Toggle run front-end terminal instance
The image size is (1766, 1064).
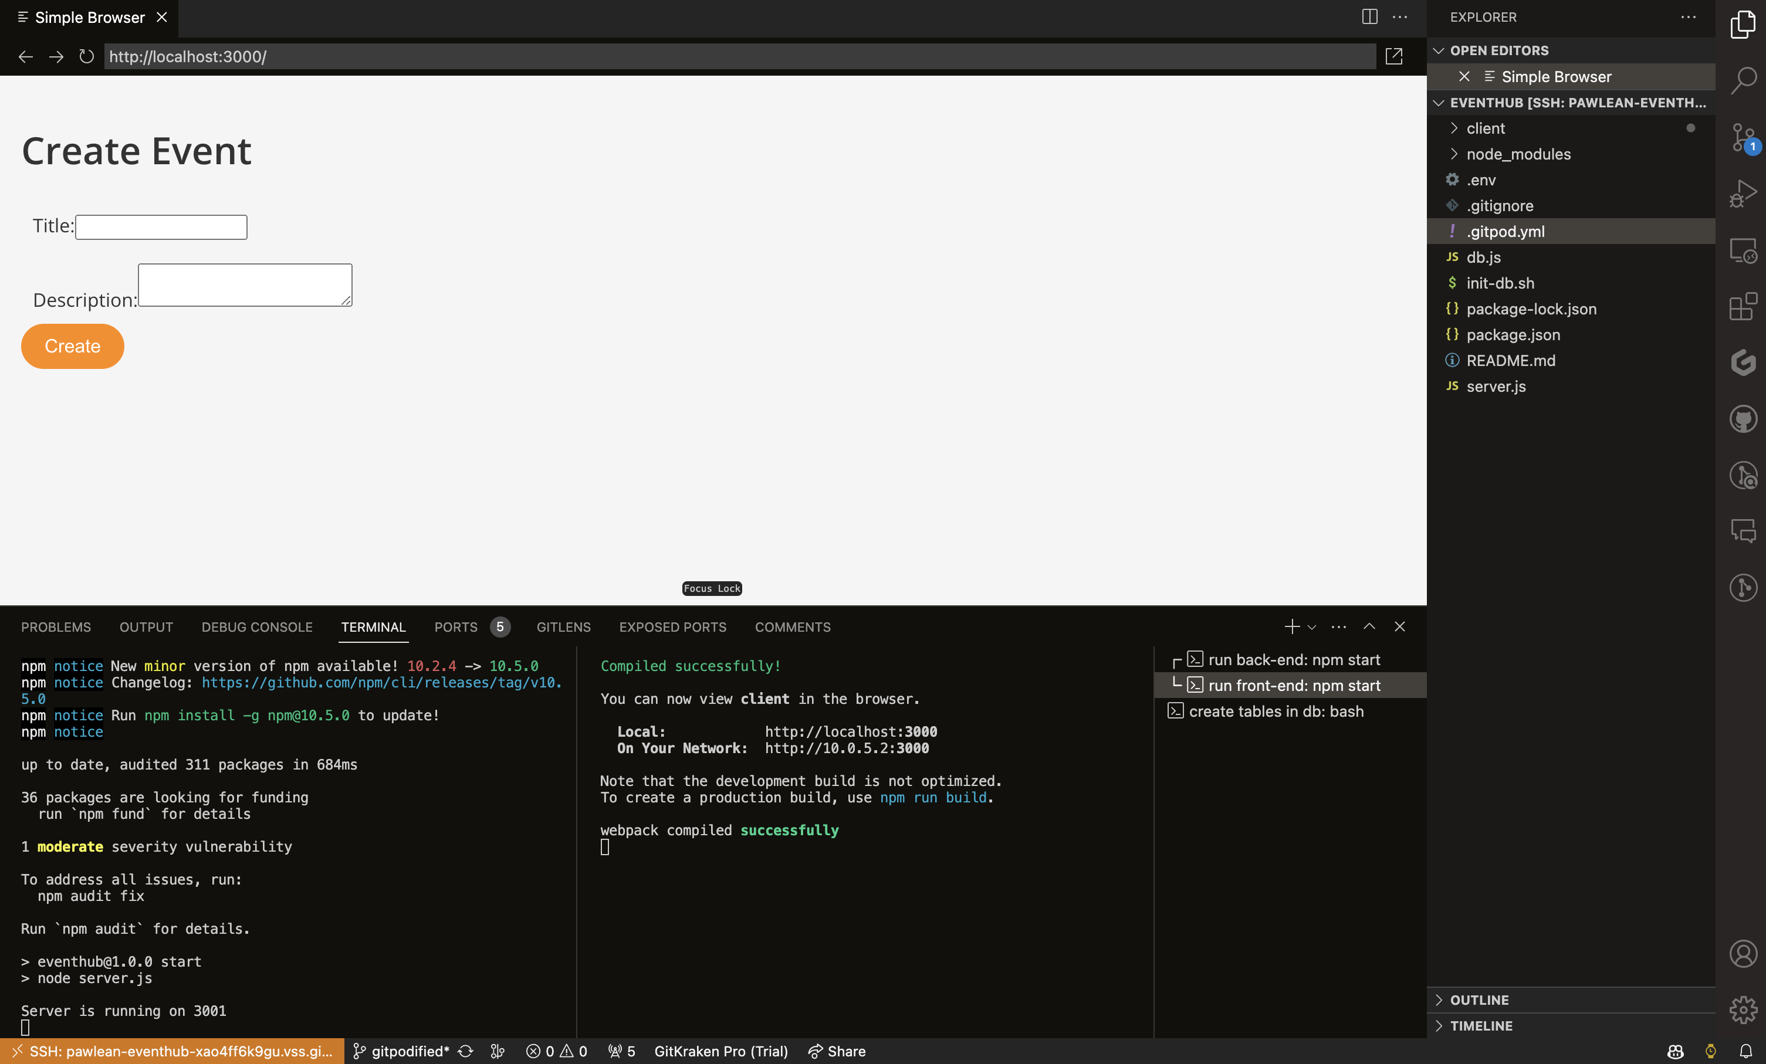(x=1294, y=686)
